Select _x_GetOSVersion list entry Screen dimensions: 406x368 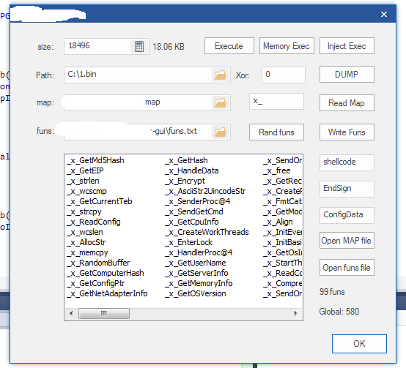pyautogui.click(x=196, y=293)
